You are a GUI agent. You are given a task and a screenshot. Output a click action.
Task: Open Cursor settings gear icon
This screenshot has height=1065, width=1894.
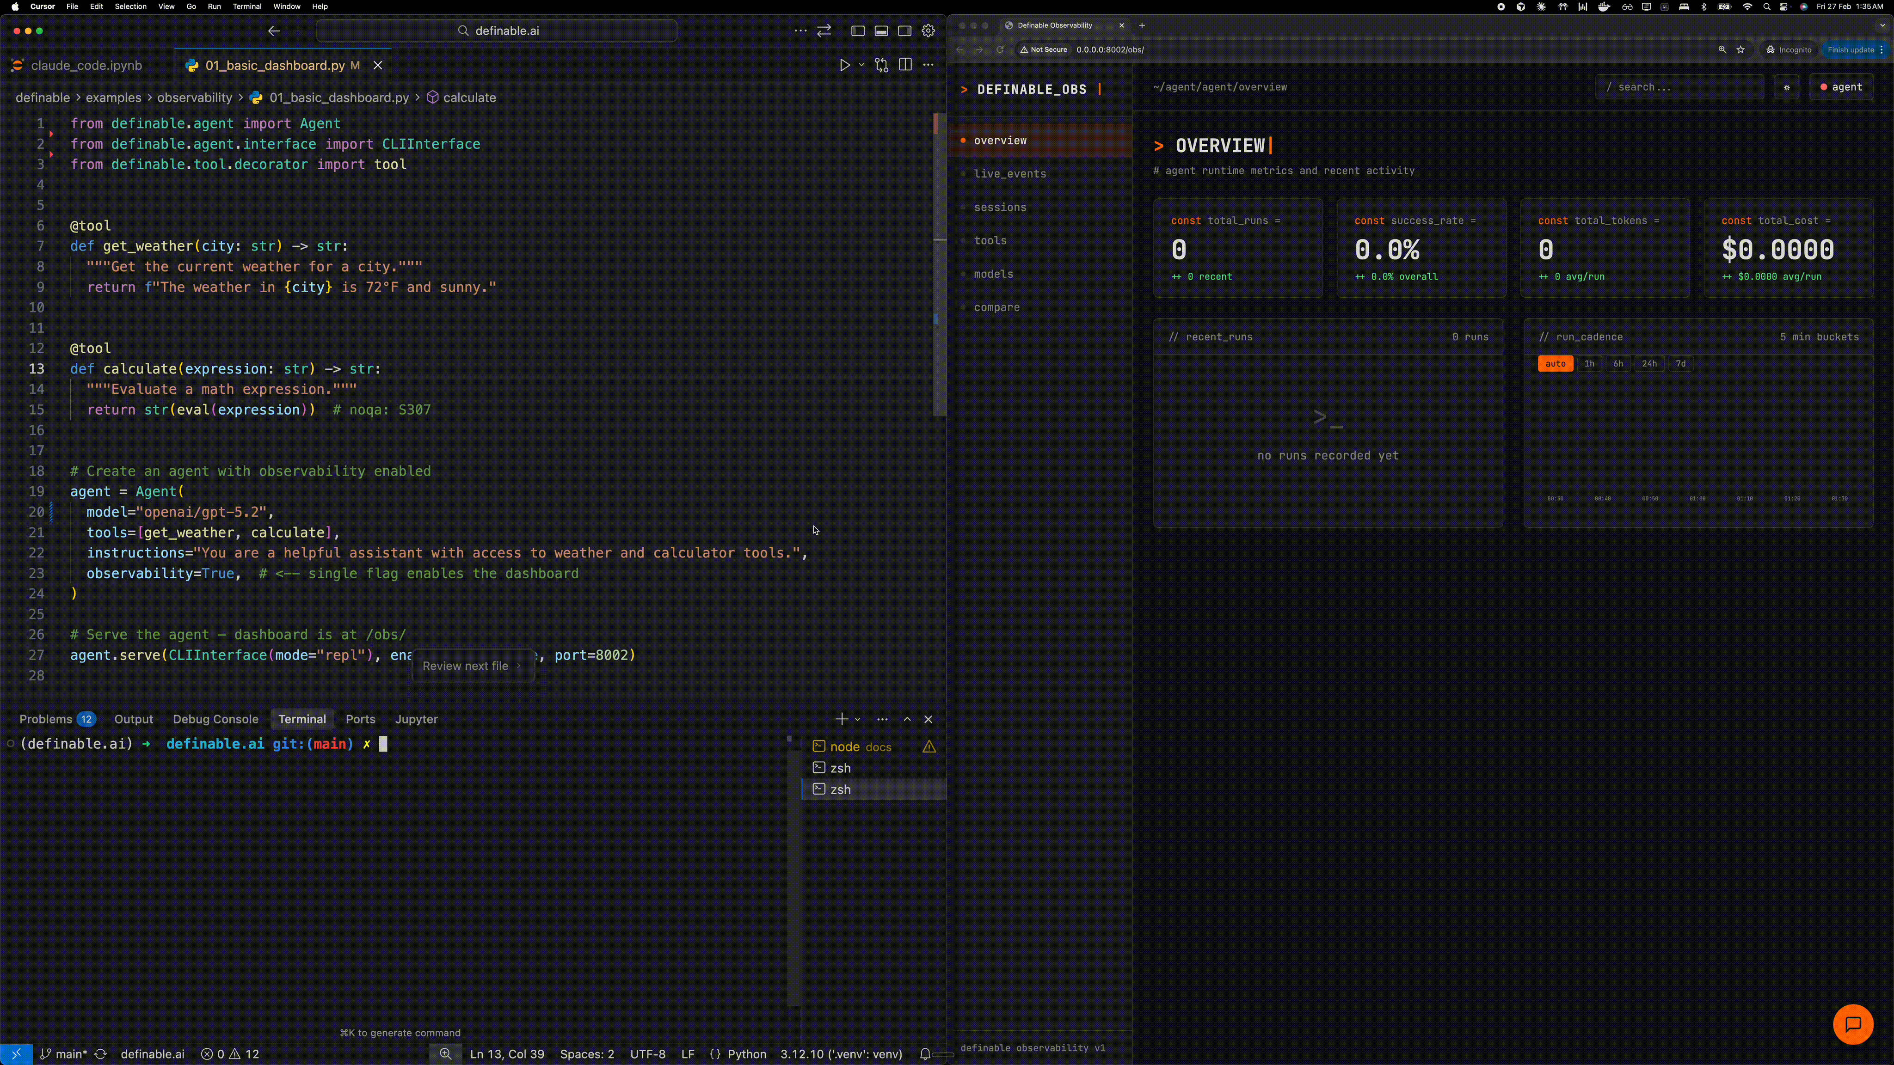click(928, 31)
